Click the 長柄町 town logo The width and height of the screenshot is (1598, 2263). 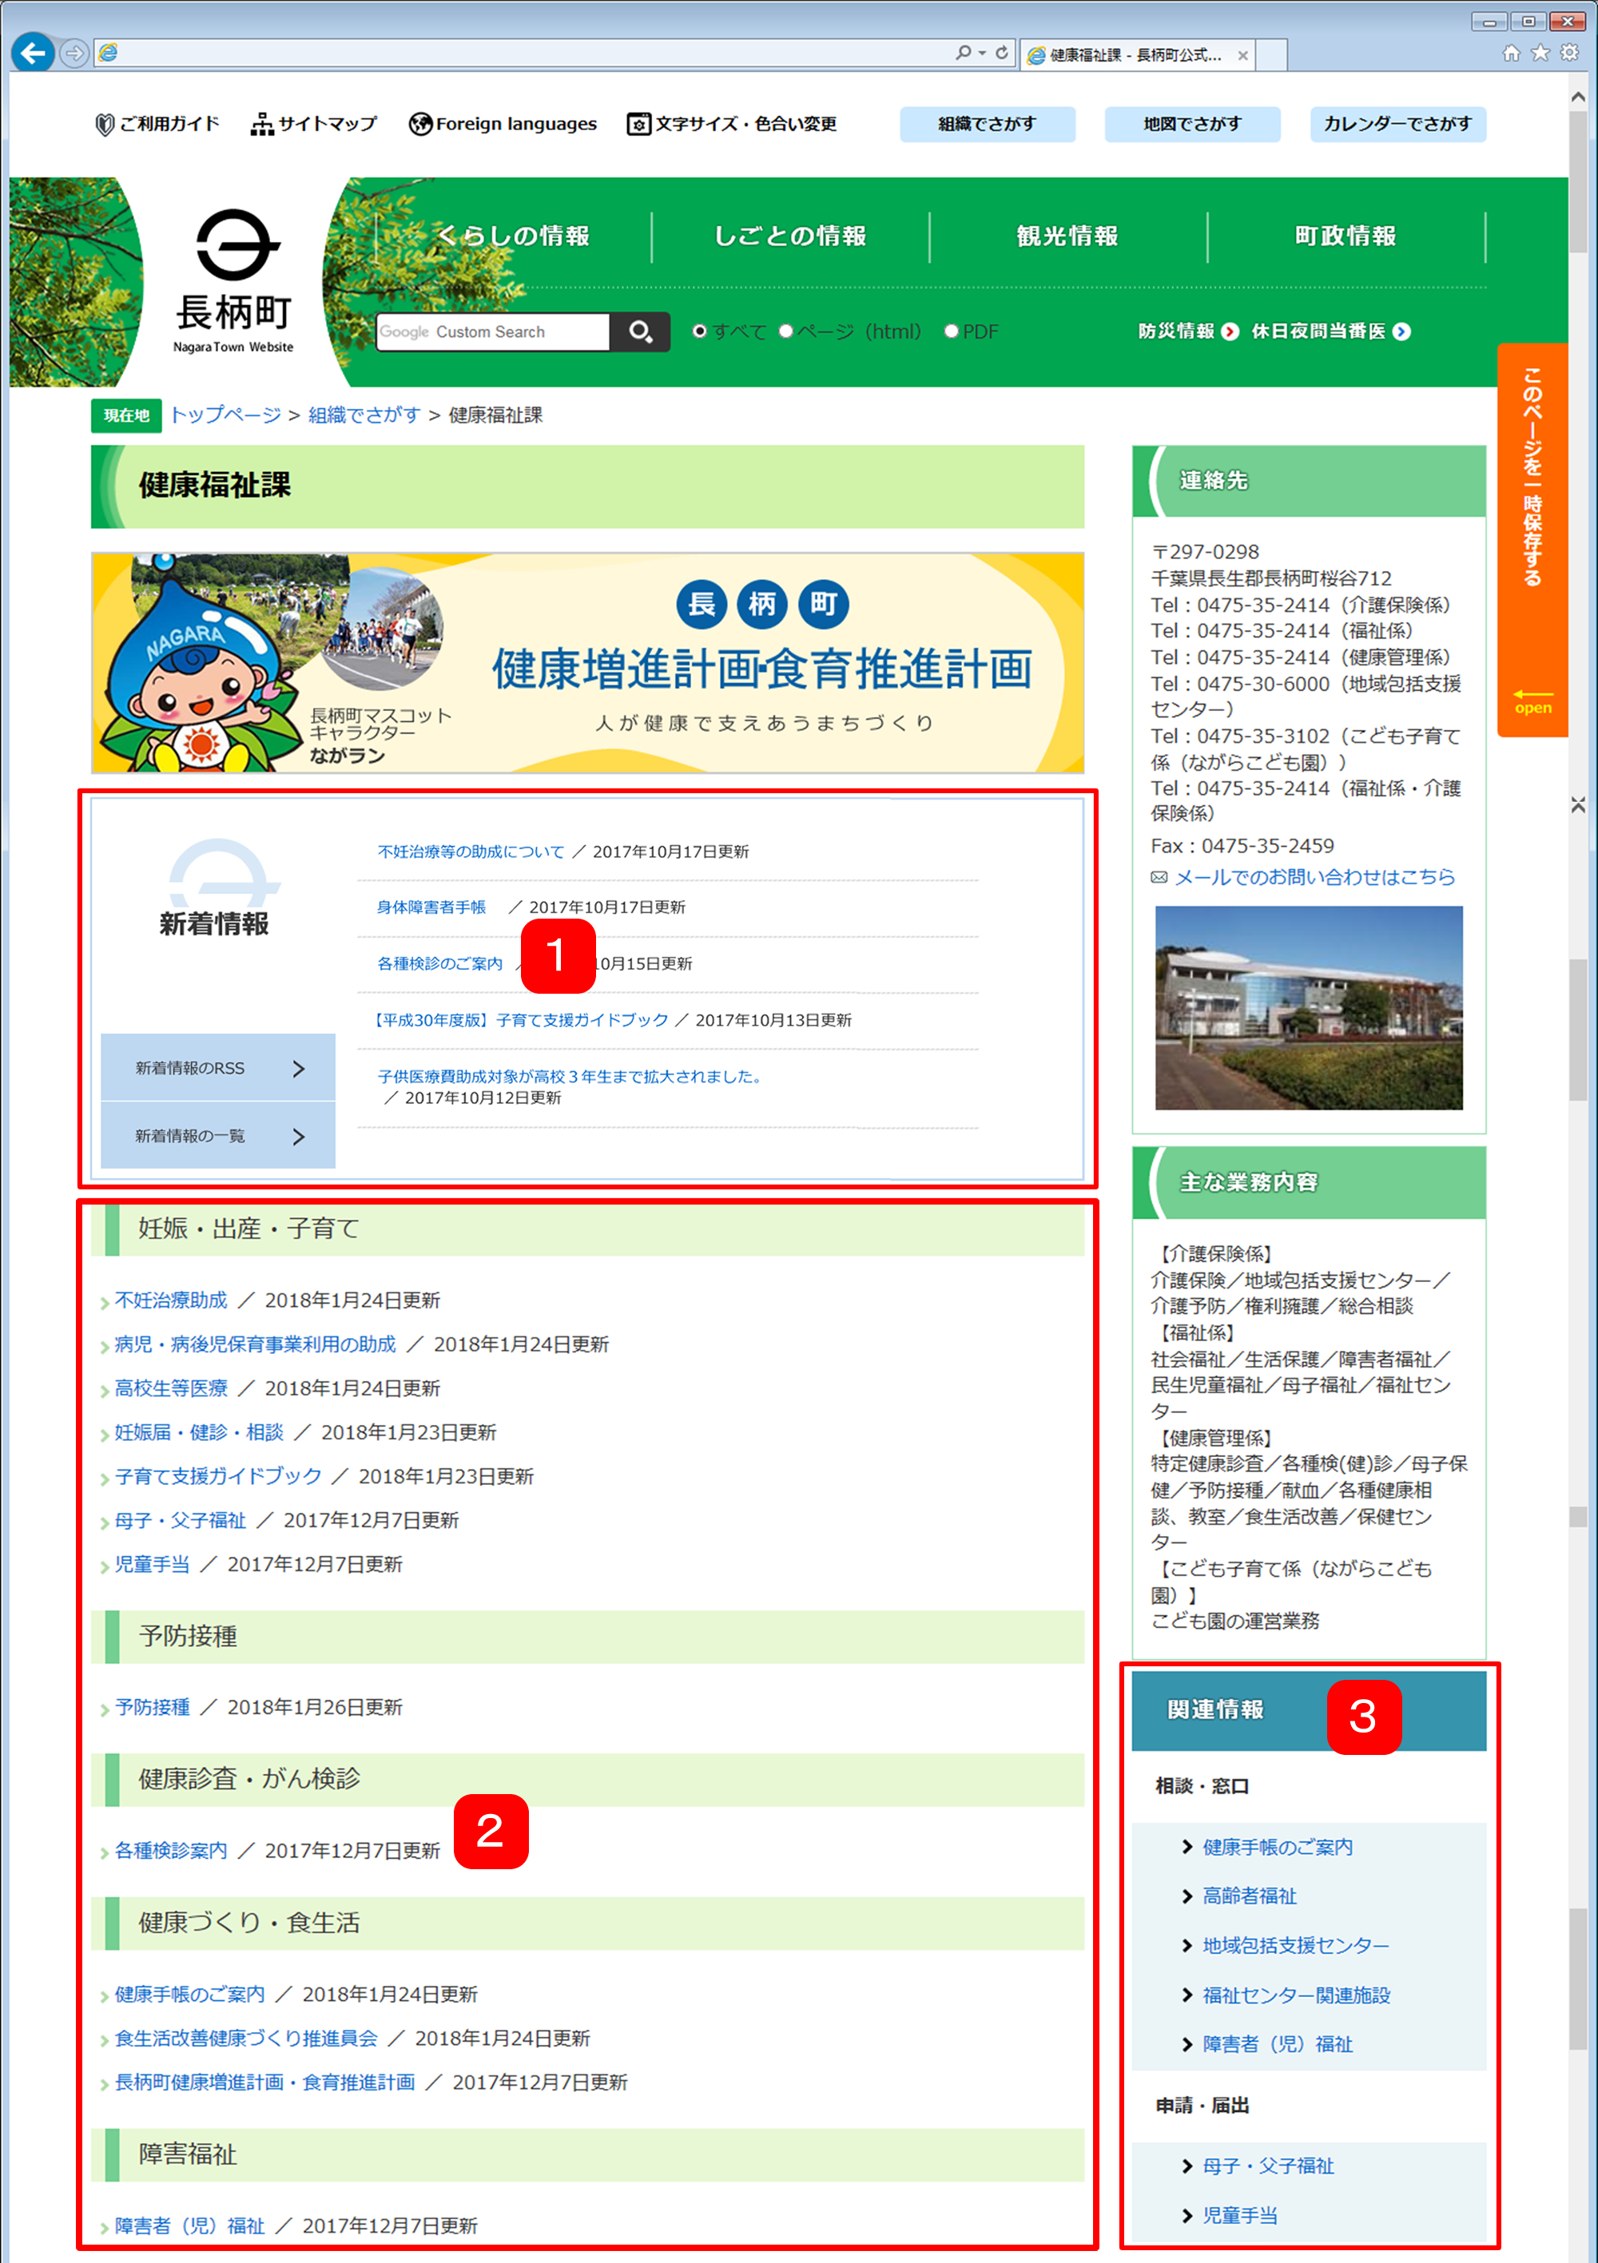[233, 281]
